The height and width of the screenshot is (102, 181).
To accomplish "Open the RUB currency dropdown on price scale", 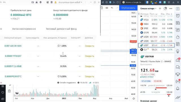I will click(133, 13).
